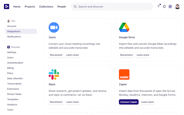Open Data retention in the sidebar
Image resolution: width=184 pixels, height=115 pixels.
[x=15, y=78]
